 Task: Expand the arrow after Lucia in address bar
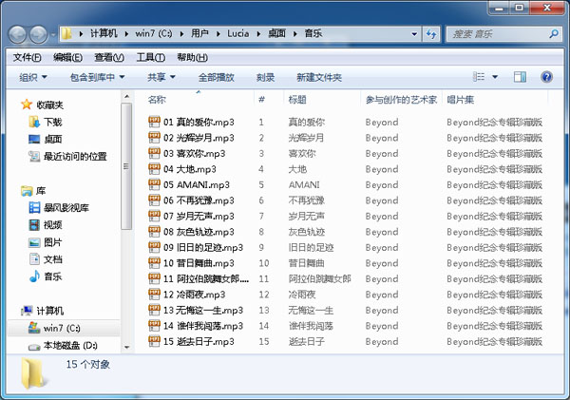[258, 34]
